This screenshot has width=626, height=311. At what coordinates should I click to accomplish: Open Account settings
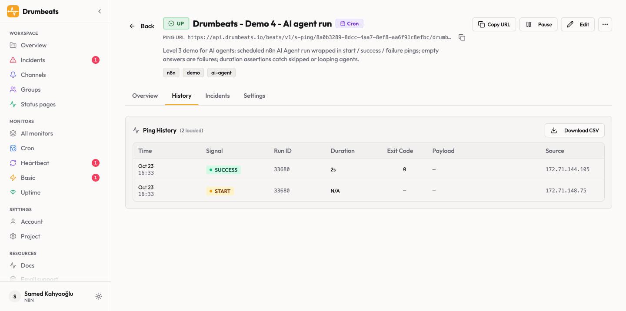tap(55, 222)
